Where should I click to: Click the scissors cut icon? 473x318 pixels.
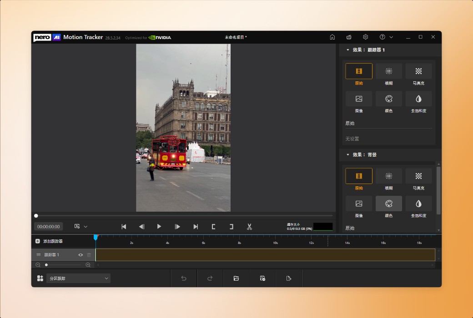tap(249, 227)
